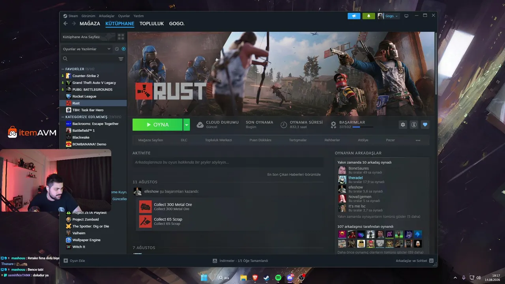The width and height of the screenshot is (505, 284).
Task: Go back with the Steam back arrow
Action: pos(65,24)
